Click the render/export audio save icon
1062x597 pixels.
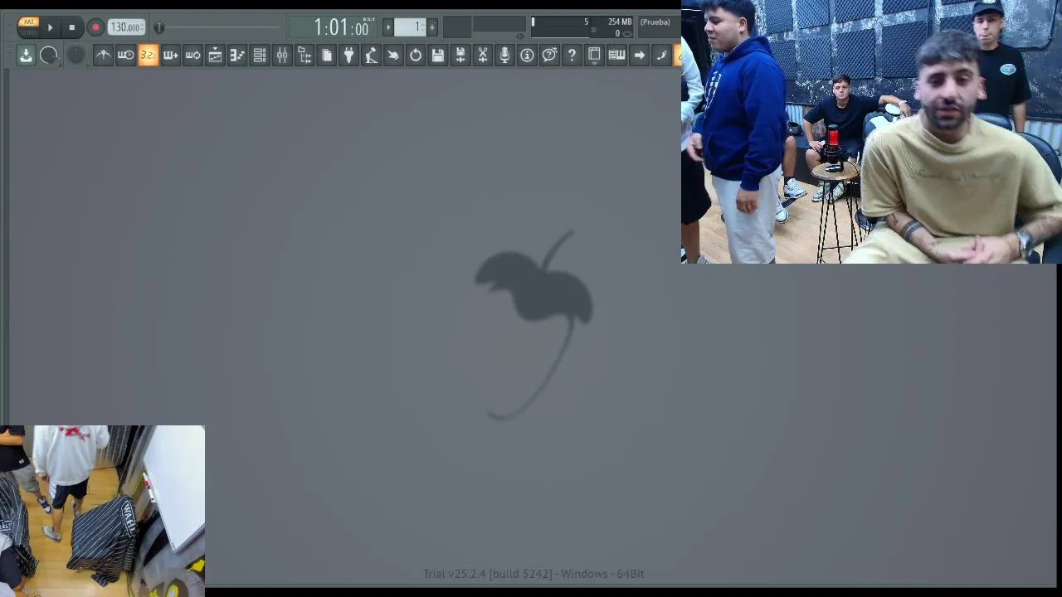coord(460,55)
